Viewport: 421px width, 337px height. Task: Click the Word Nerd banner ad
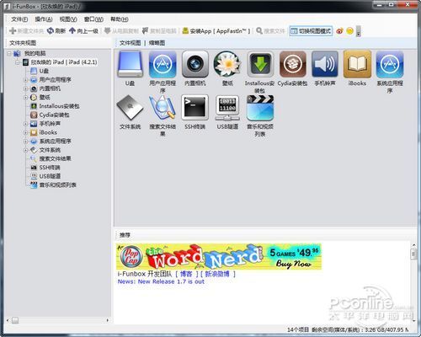coord(219,257)
